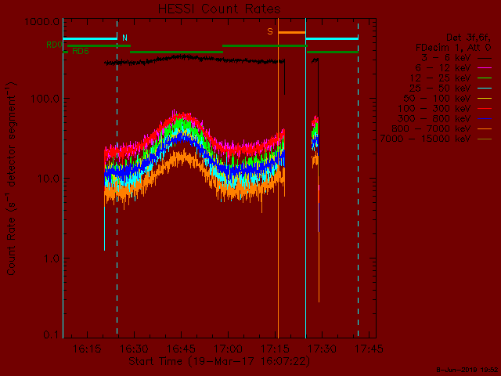Click the '3 - 6 keV' legend label

point(446,58)
